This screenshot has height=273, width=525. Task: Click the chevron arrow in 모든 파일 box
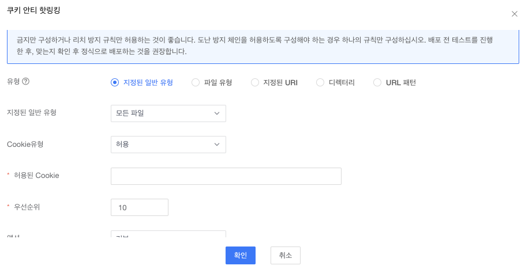[x=217, y=113]
